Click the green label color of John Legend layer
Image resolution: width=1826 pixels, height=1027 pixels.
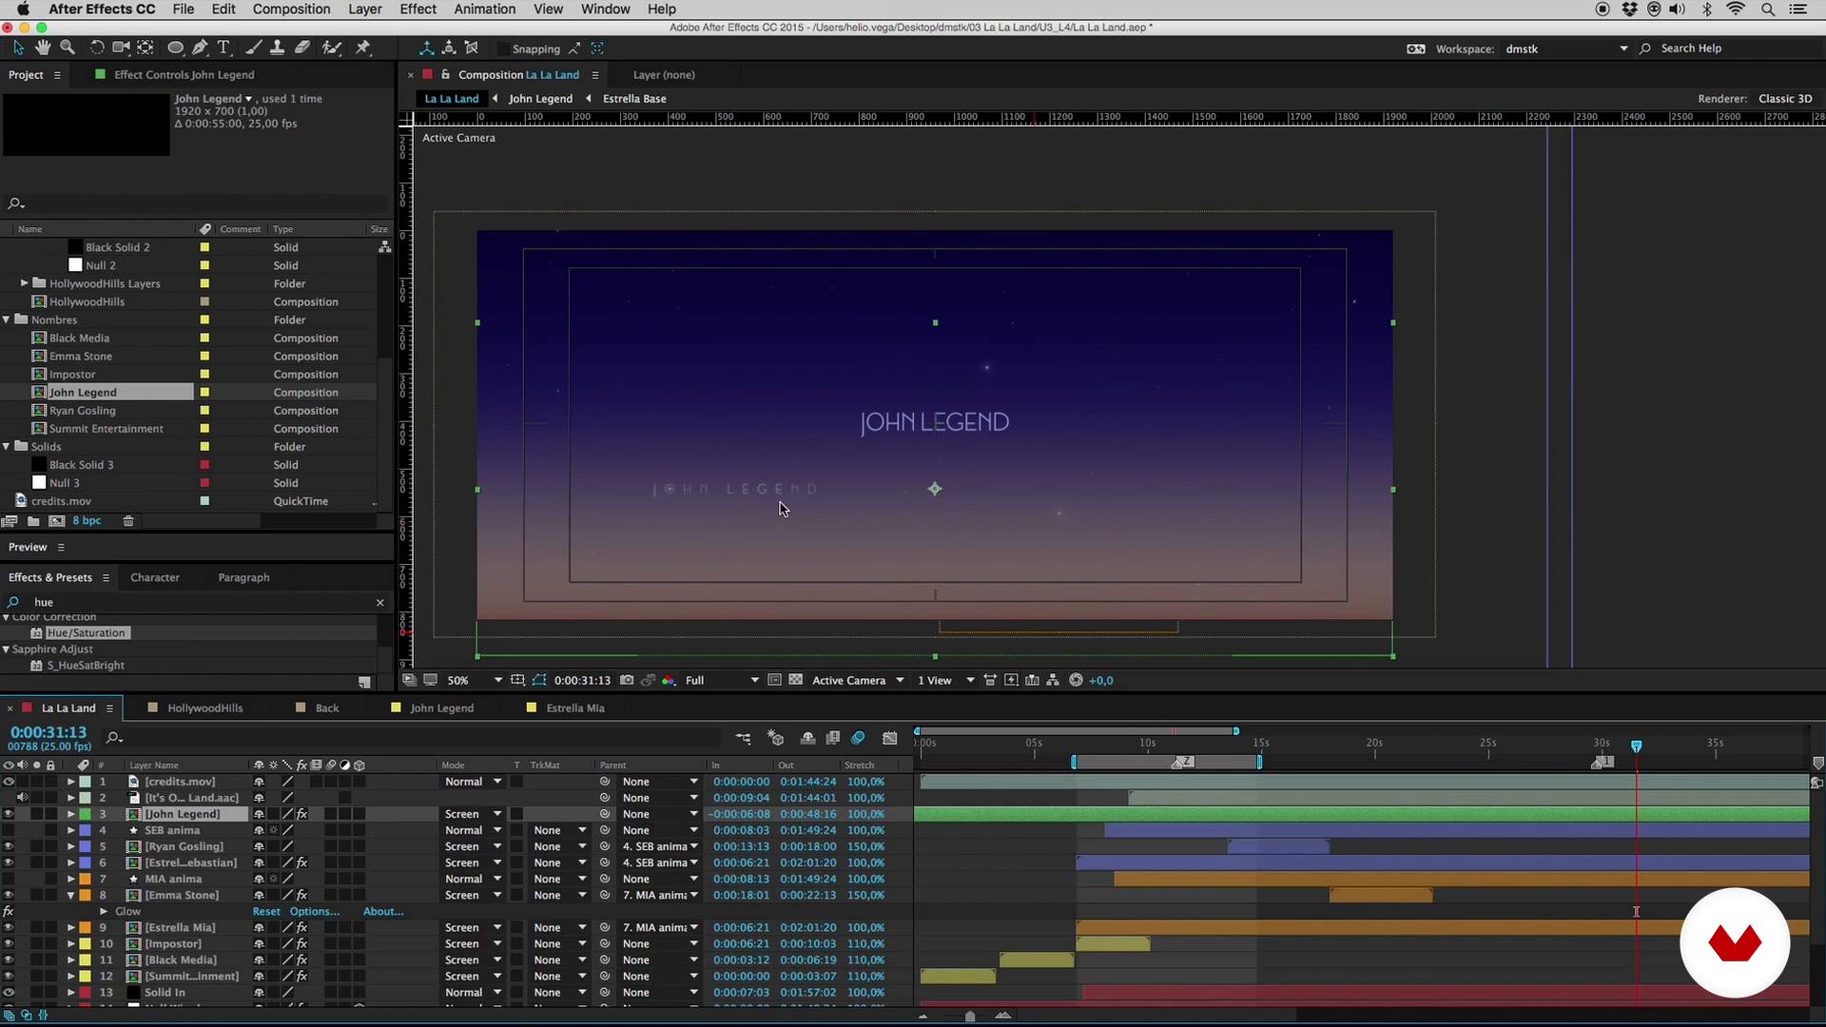(x=86, y=814)
